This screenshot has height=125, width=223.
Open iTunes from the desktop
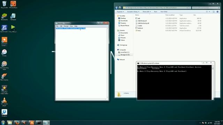(x=4, y=53)
